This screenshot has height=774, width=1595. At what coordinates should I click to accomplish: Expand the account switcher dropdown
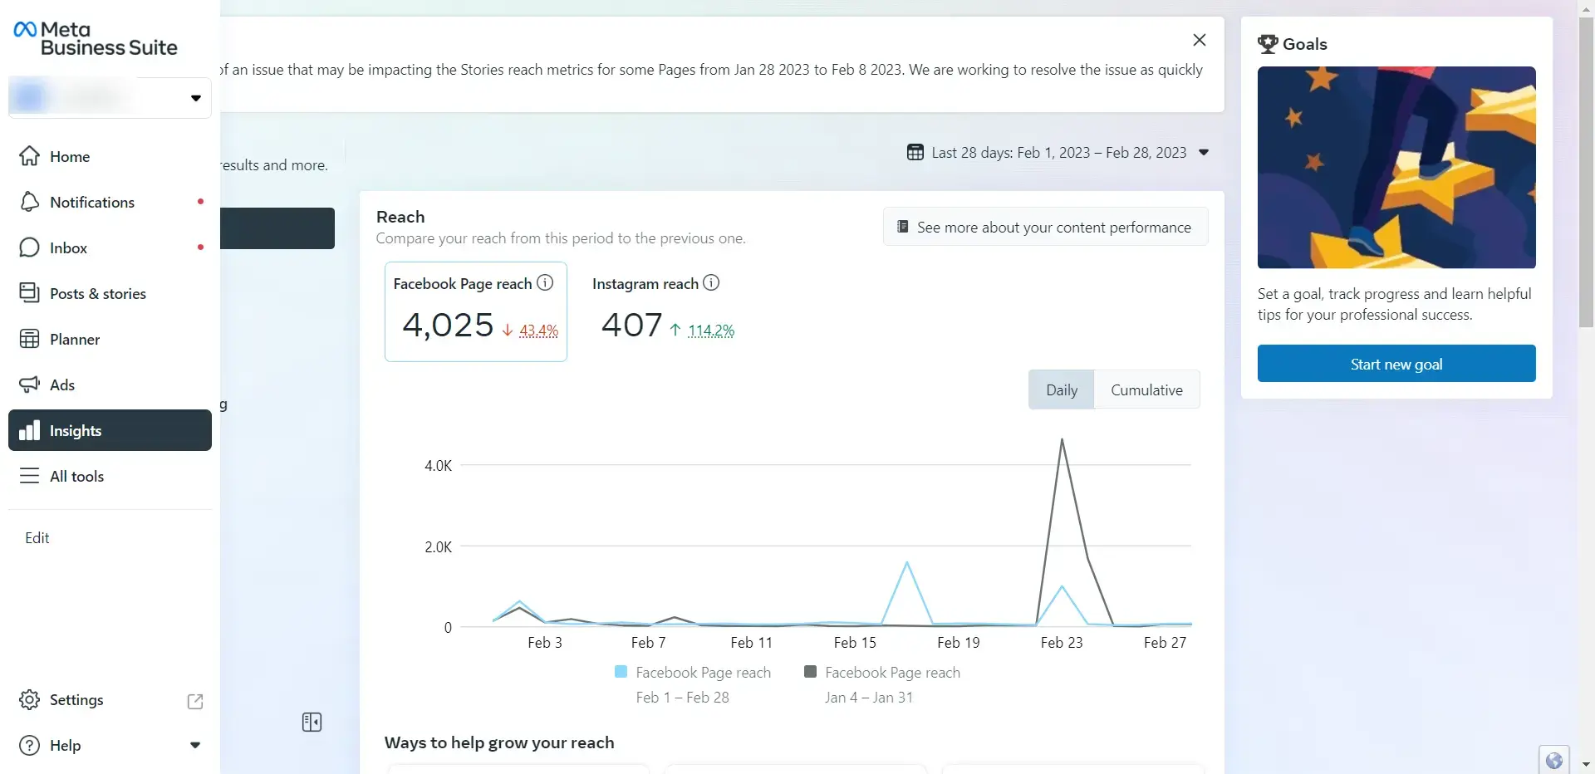click(x=195, y=98)
